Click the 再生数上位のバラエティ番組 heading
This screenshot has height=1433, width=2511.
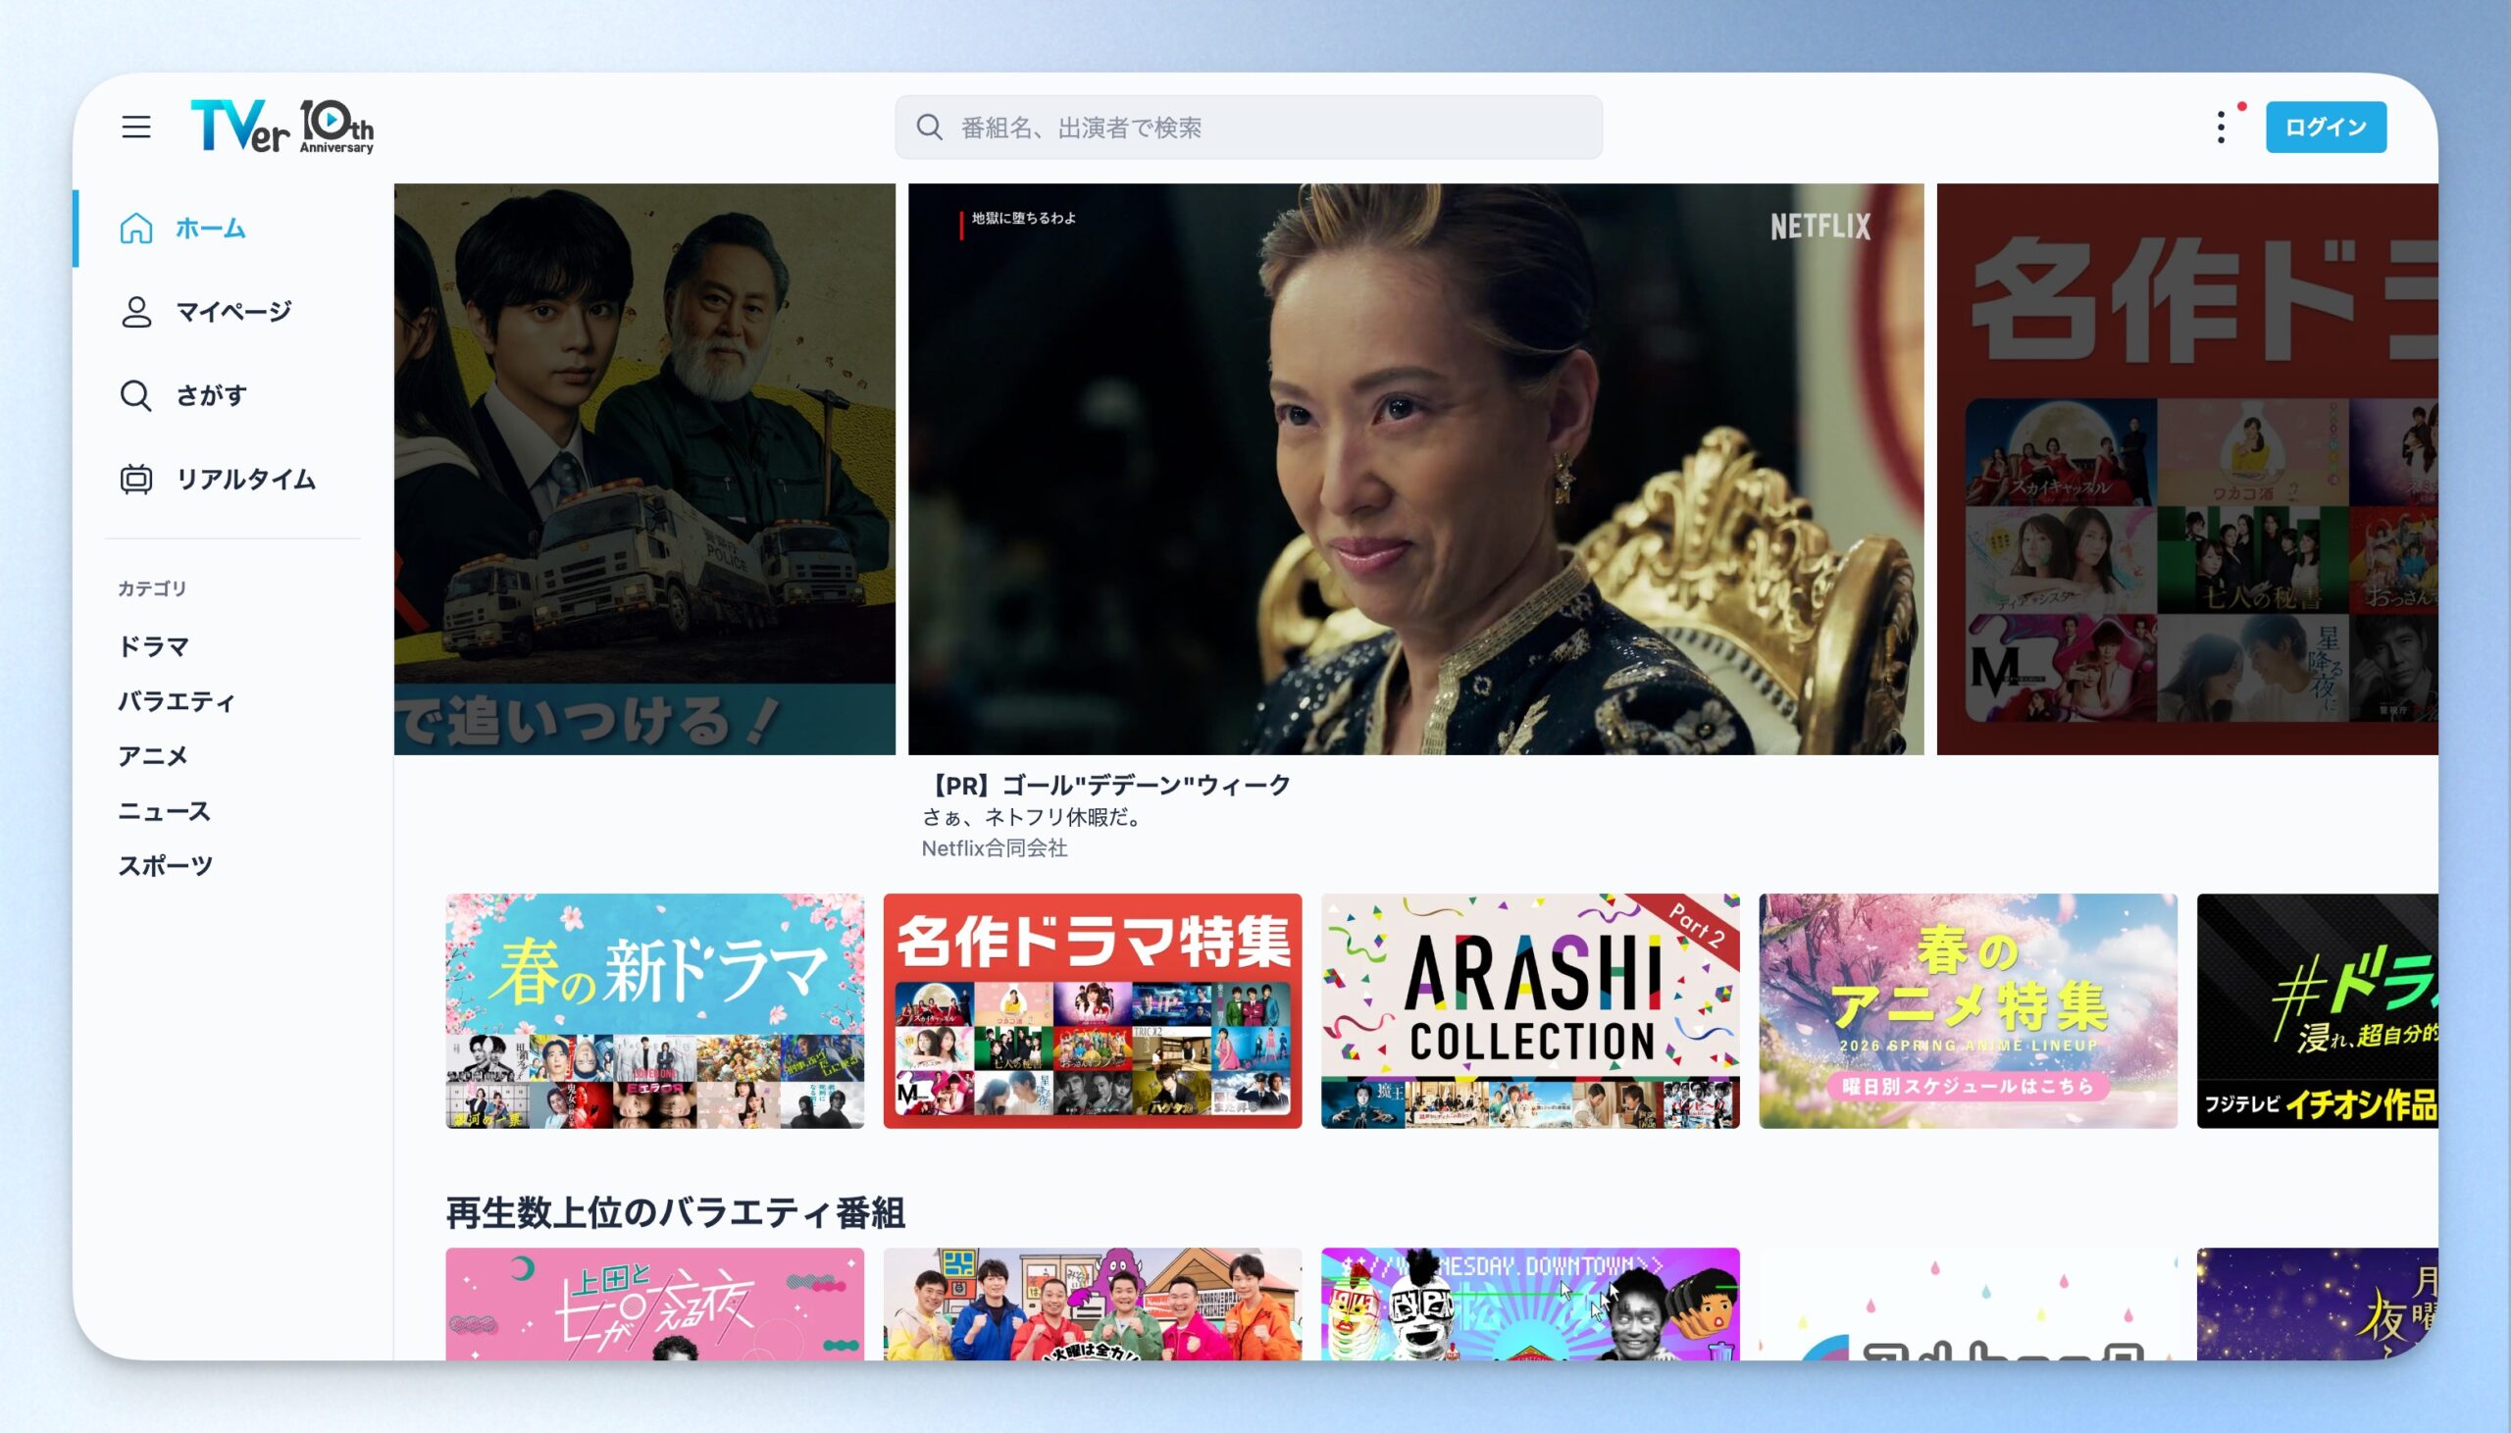click(x=675, y=1212)
